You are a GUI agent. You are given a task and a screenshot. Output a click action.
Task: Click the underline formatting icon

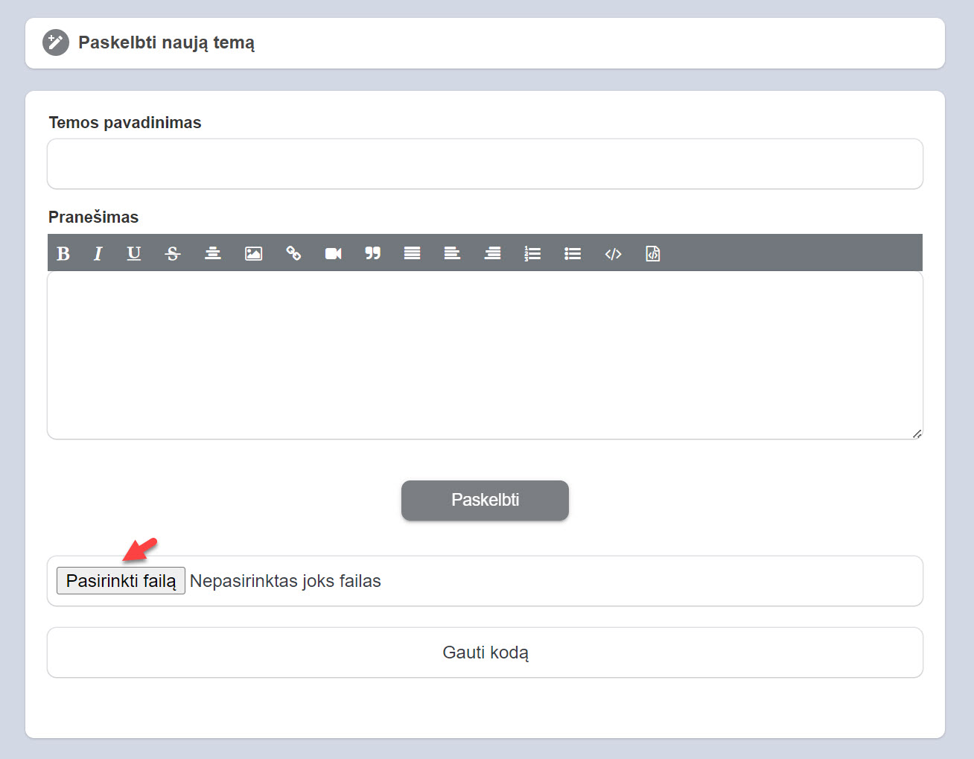pyautogui.click(x=134, y=254)
